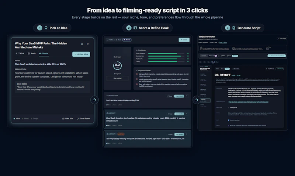Image resolution: width=295 pixels, height=176 pixels.
Task: Open the Generate Script step
Action: 243,28
